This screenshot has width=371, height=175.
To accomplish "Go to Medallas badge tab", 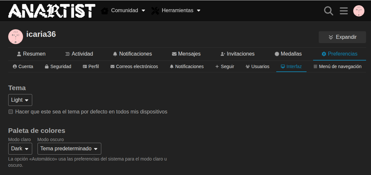I will [288, 54].
